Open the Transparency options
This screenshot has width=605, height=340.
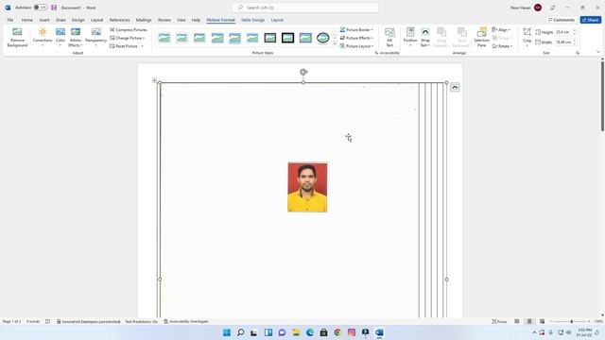95,38
